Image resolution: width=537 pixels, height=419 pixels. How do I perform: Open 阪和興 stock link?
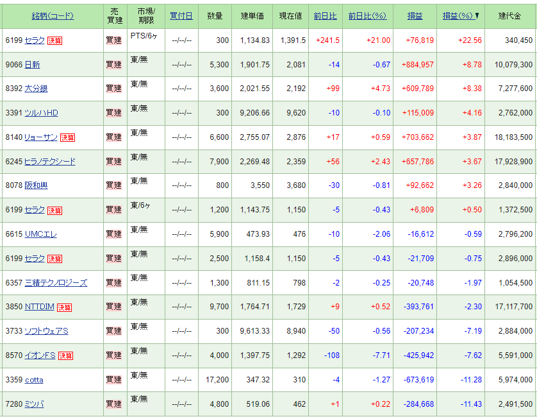click(x=36, y=185)
